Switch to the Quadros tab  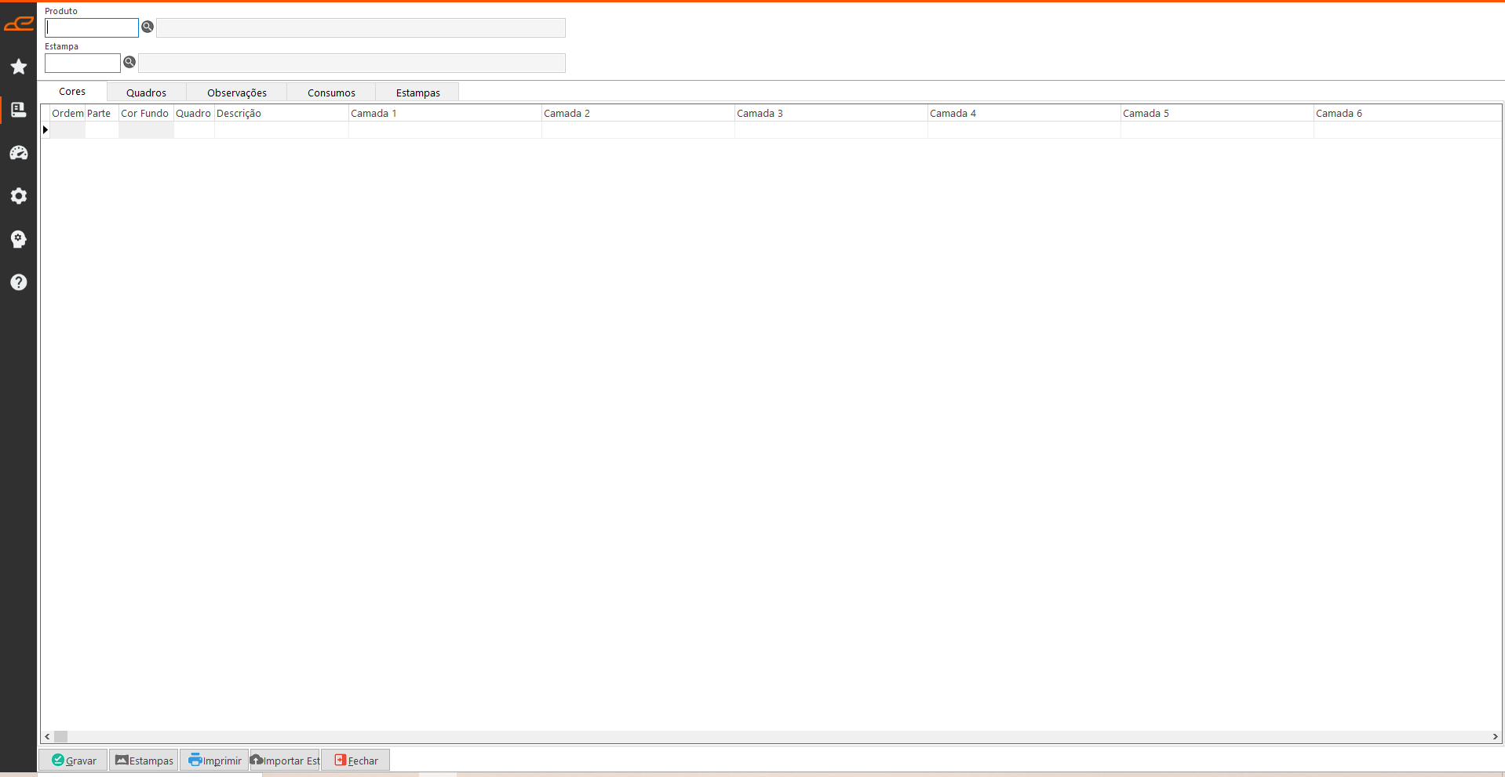click(146, 93)
